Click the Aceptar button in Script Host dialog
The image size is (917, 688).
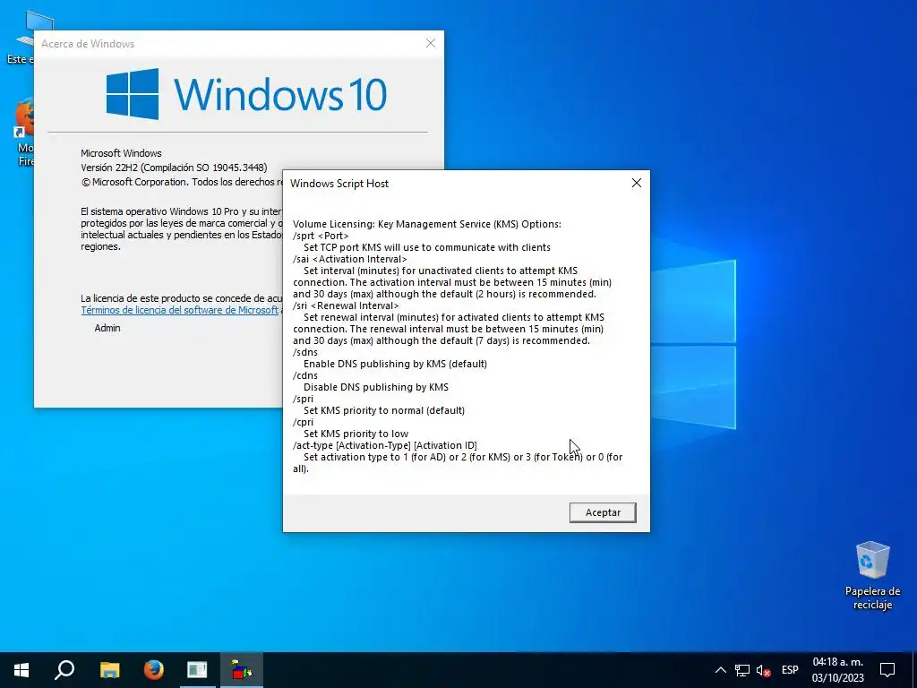(603, 512)
